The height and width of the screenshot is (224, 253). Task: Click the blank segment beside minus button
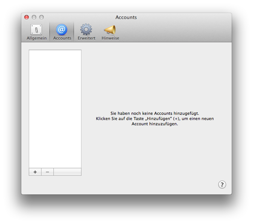coord(67,172)
